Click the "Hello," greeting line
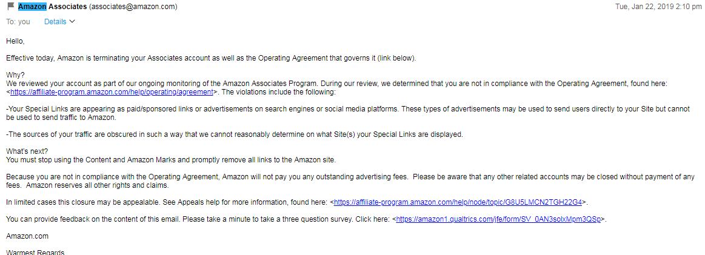 coord(15,41)
